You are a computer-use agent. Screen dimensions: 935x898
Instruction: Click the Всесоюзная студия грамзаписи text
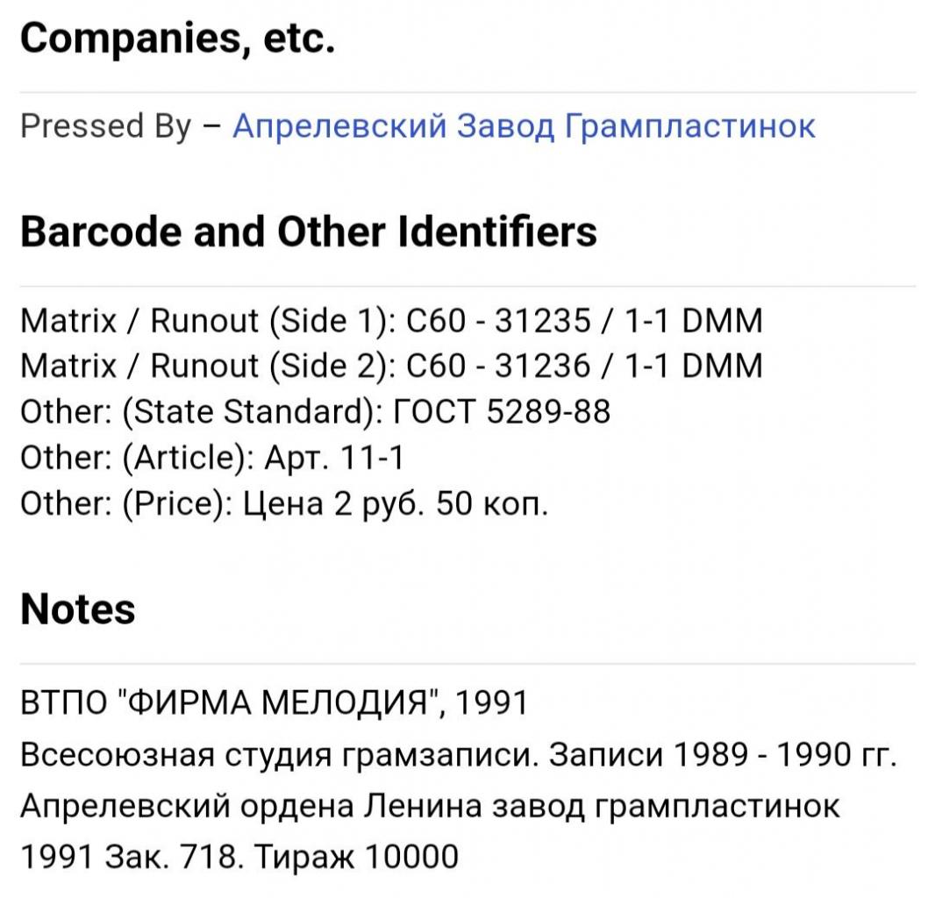click(x=279, y=754)
